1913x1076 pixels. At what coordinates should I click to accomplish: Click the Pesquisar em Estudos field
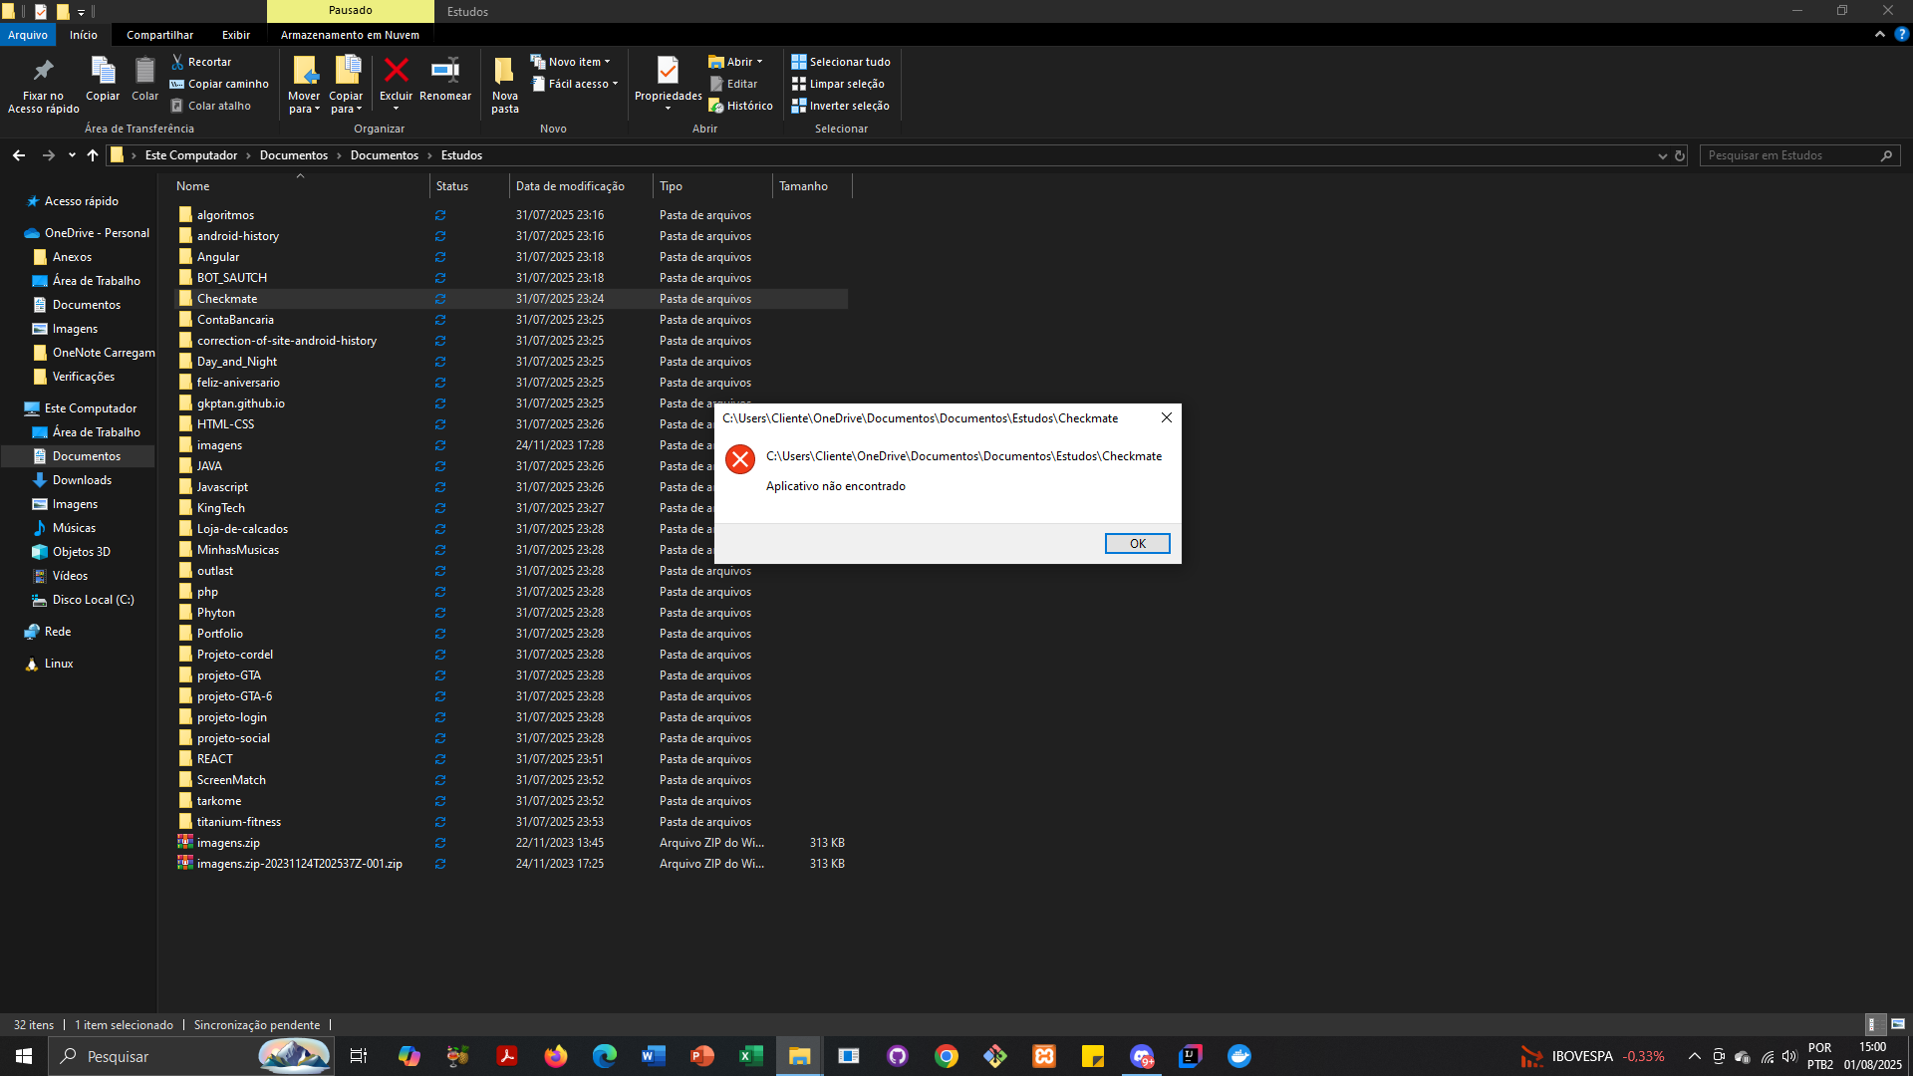(x=1790, y=155)
